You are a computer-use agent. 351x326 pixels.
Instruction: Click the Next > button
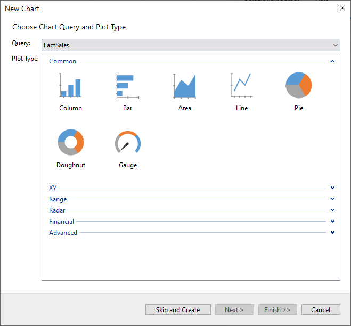tap(234, 309)
